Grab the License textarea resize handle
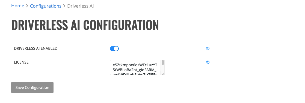 coord(163,74)
